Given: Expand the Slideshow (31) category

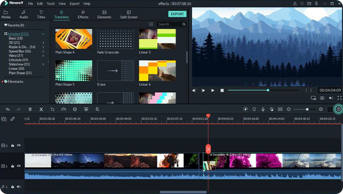Looking at the screenshot, I should pyautogui.click(x=43, y=64).
